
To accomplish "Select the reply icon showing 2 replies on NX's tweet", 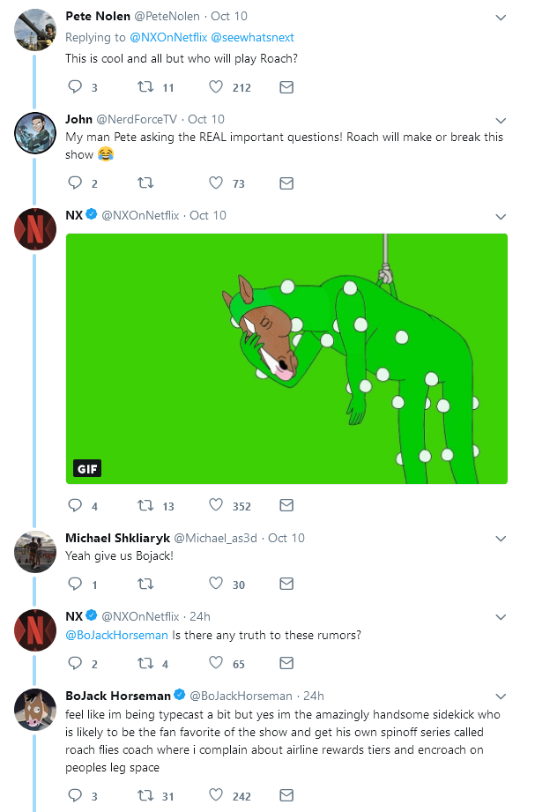I will tap(75, 663).
